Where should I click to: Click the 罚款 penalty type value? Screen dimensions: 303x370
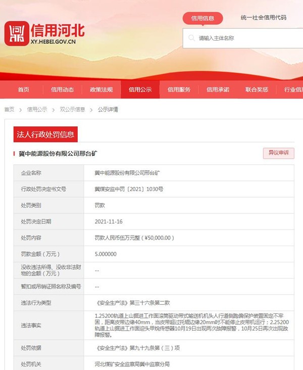tap(99, 205)
